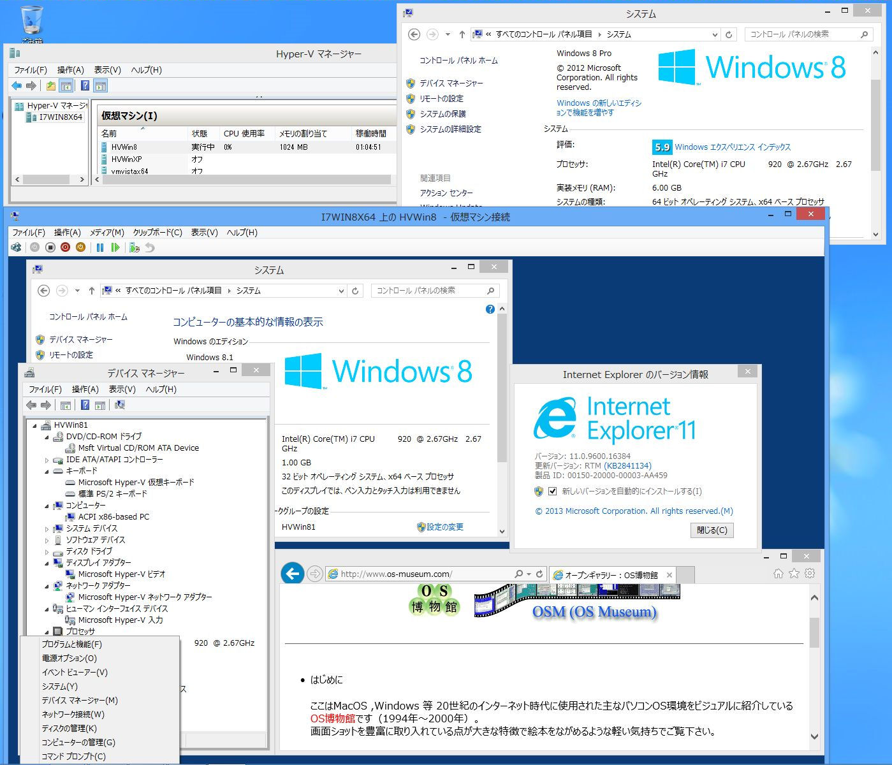This screenshot has width=892, height=765.
Task: Go back in Internet Explorer
Action: point(293,574)
